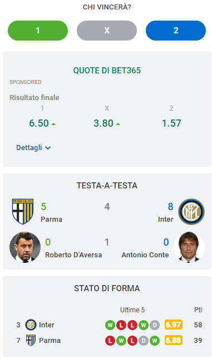212x359 pixels.
Task: Click the Inter crest in Testa-a-Testa
Action: [x=191, y=211]
